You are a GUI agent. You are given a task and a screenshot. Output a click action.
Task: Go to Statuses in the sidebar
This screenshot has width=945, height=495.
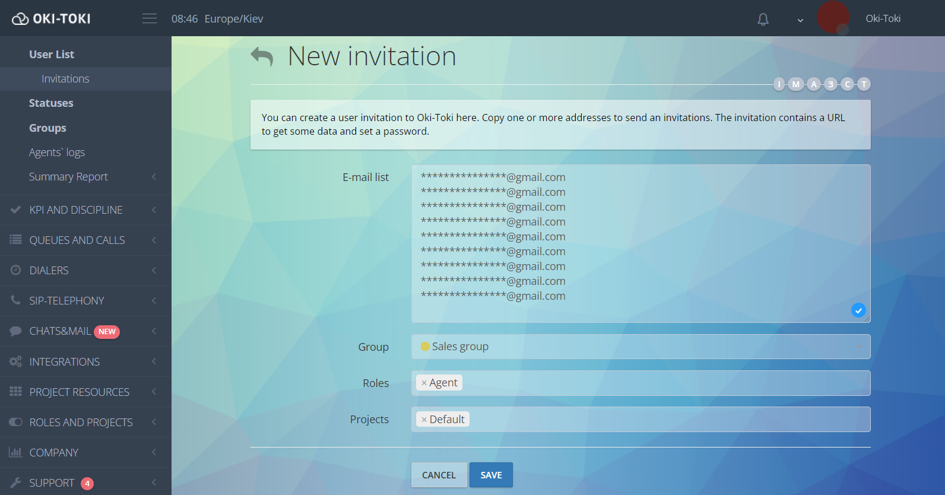(51, 103)
